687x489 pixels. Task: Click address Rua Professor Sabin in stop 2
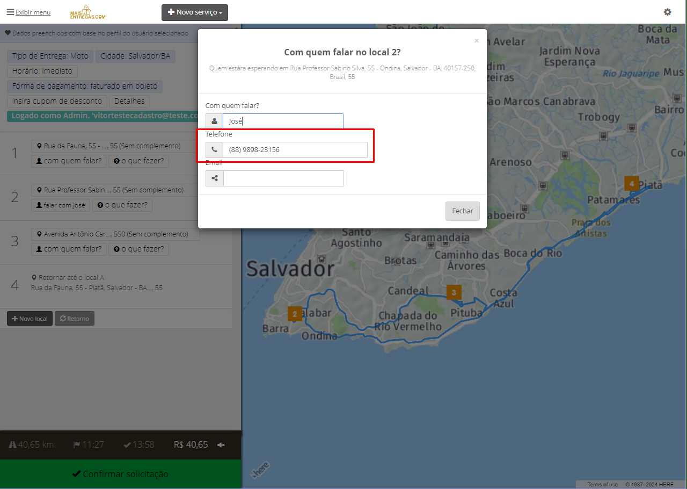(115, 190)
